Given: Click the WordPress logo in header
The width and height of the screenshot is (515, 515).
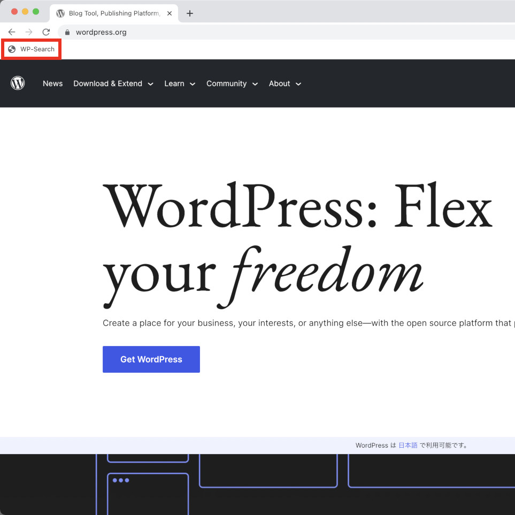Looking at the screenshot, I should [x=18, y=83].
